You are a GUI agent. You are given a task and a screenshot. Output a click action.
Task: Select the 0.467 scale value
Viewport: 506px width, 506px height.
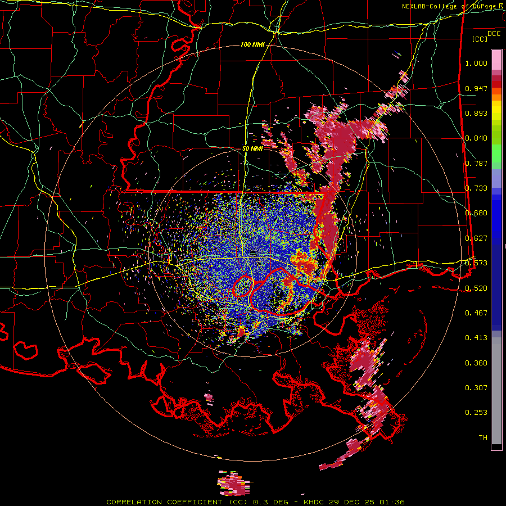[476, 313]
